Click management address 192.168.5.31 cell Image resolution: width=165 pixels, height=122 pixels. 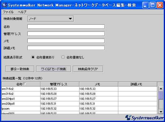point(60,104)
